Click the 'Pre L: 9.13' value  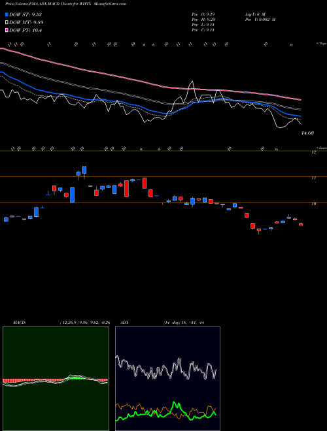[x=203, y=25]
